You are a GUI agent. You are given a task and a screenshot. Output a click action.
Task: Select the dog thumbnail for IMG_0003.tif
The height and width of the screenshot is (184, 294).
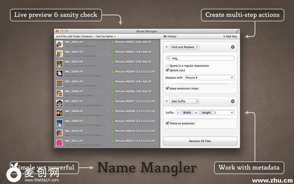60,64
